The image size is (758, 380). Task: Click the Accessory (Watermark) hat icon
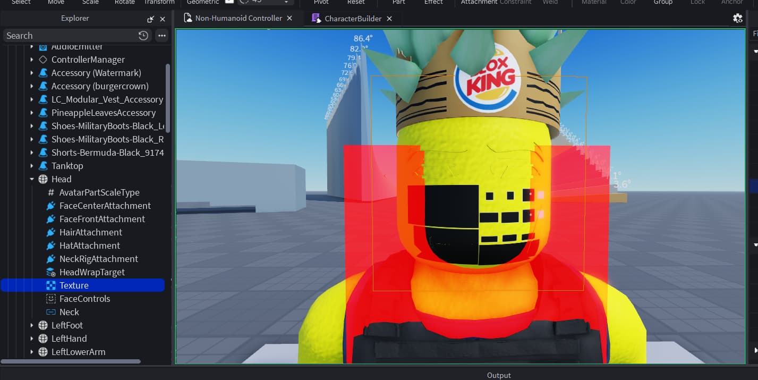click(x=43, y=73)
